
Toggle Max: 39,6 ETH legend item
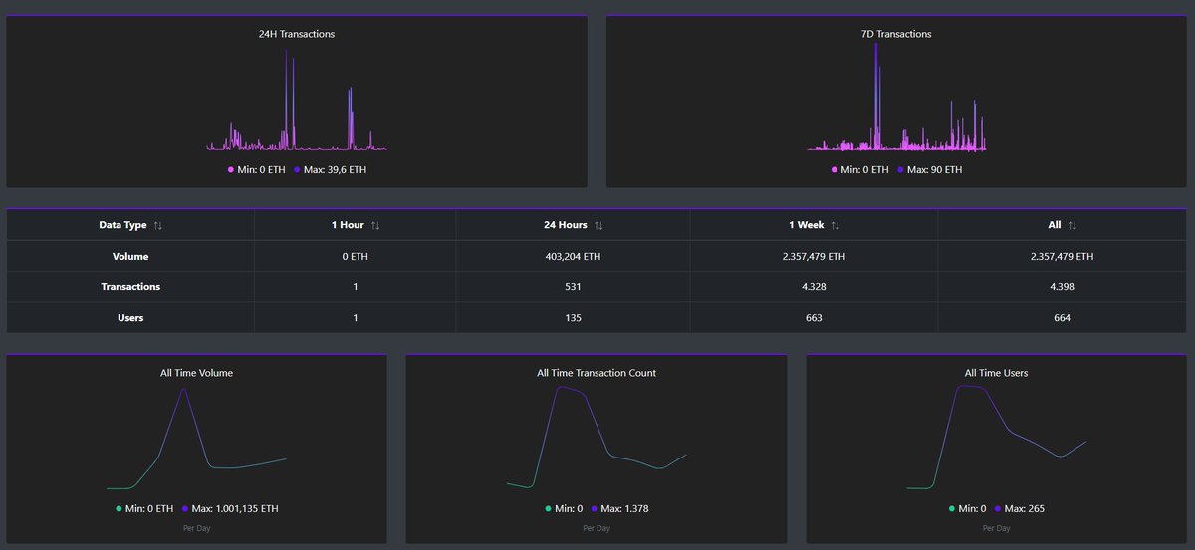point(330,170)
